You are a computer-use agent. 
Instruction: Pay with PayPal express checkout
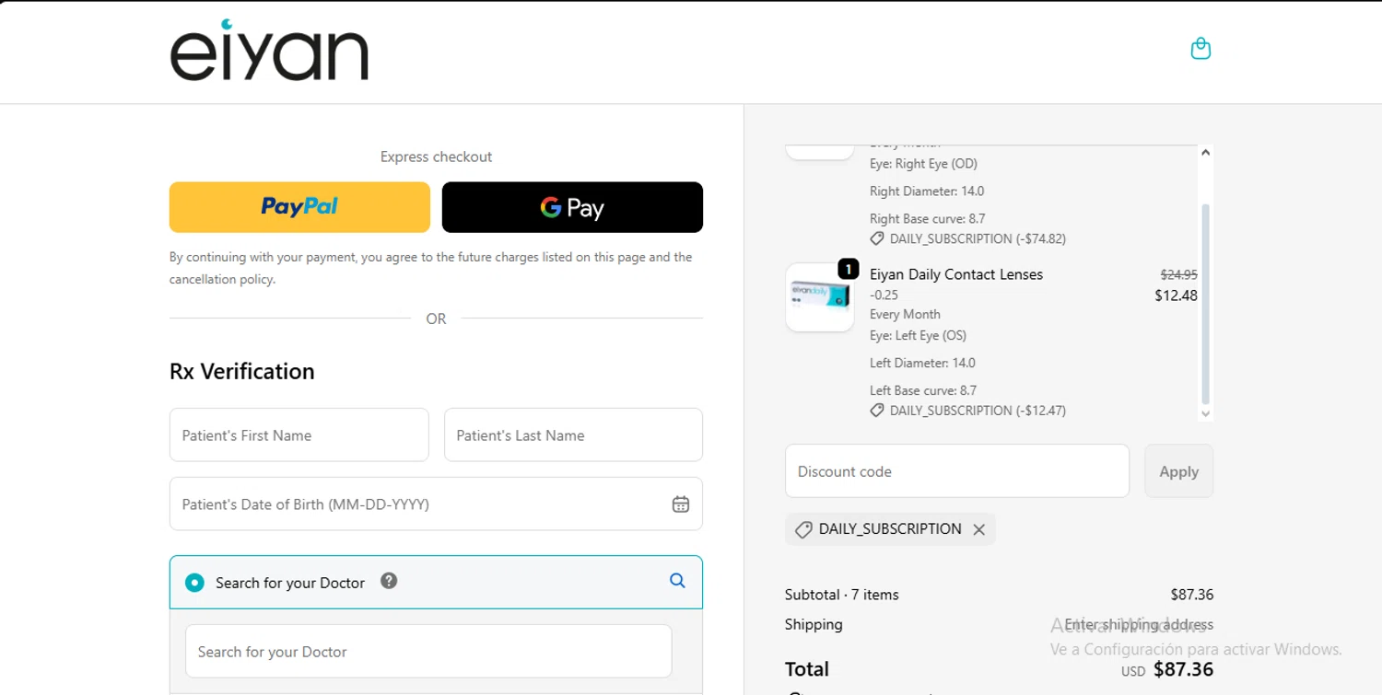[299, 207]
